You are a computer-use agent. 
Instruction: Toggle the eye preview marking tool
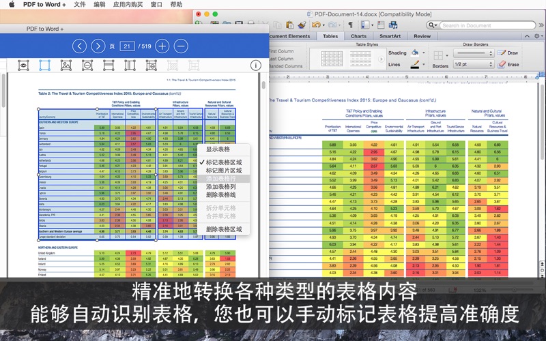click(x=23, y=65)
